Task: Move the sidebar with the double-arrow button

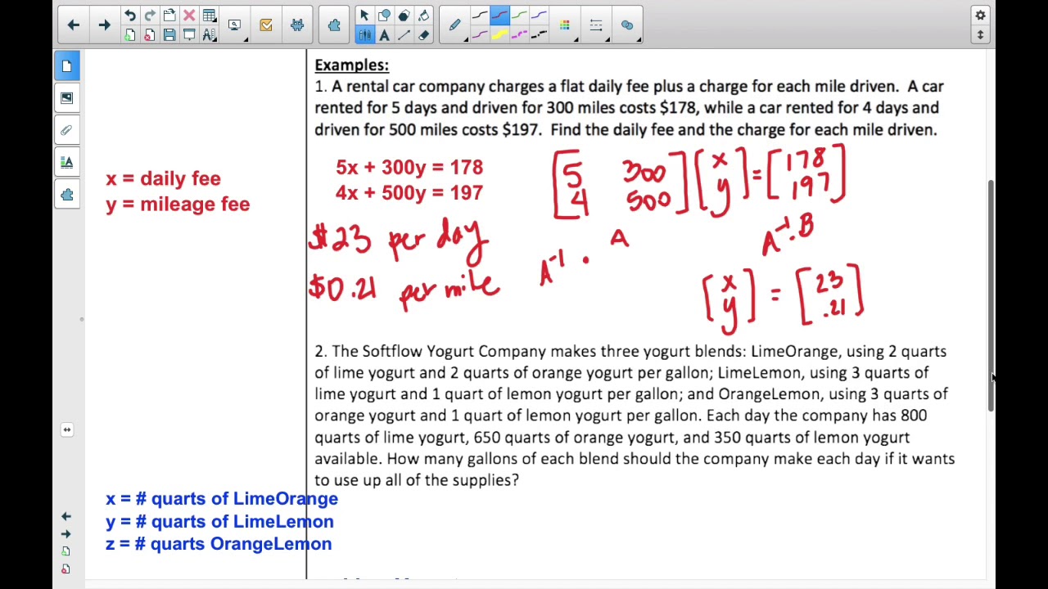Action: click(x=67, y=429)
